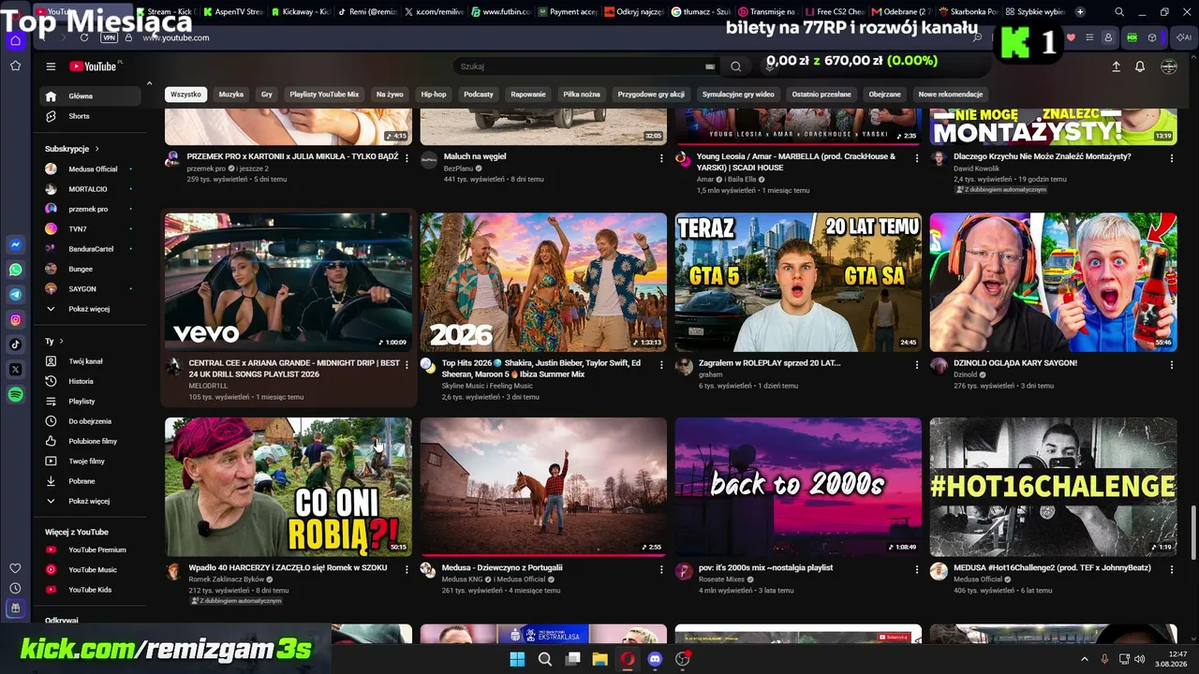Open the Top Hits 2026 video thumbnail
The image size is (1199, 674).
coord(543,282)
